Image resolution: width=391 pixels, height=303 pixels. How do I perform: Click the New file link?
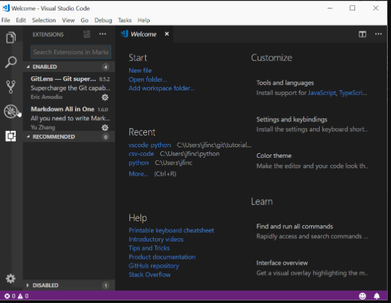(140, 71)
